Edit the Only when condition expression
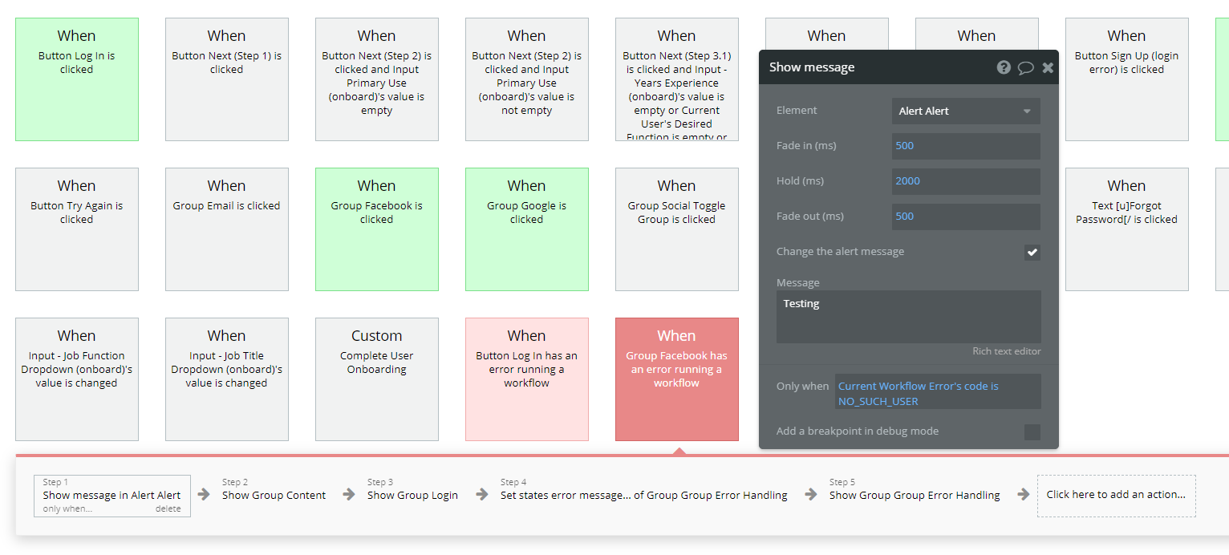The width and height of the screenshot is (1229, 555). 937,393
